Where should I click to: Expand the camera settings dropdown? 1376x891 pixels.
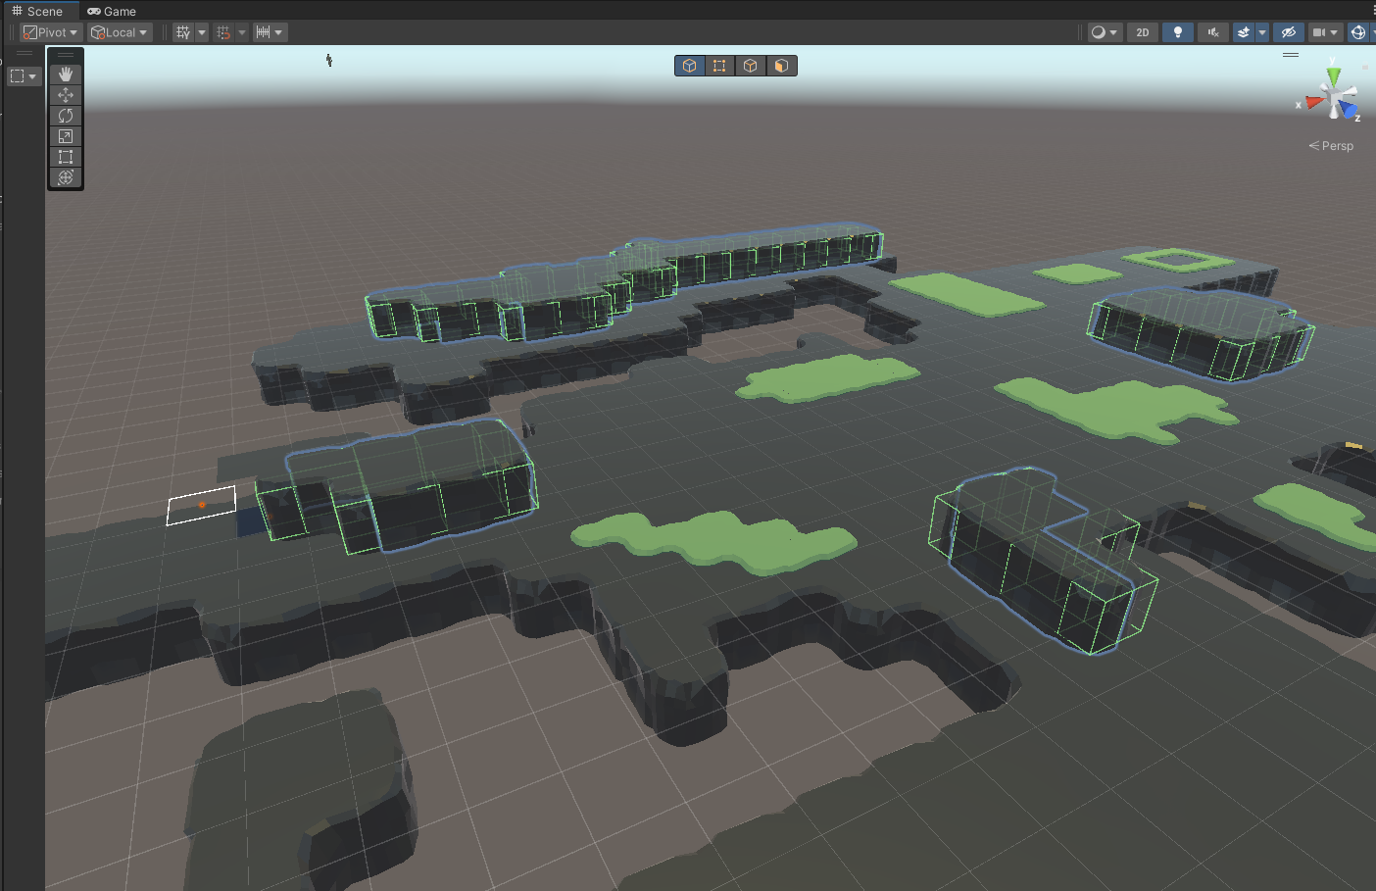(1333, 31)
